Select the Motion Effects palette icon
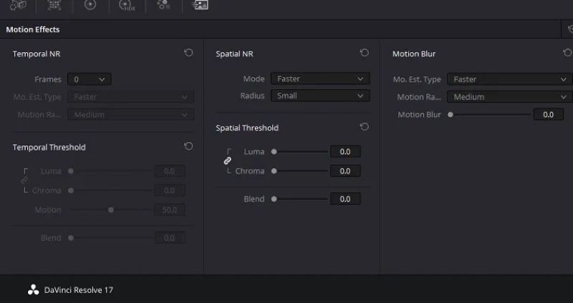Image resolution: width=573 pixels, height=303 pixels. coord(200,5)
